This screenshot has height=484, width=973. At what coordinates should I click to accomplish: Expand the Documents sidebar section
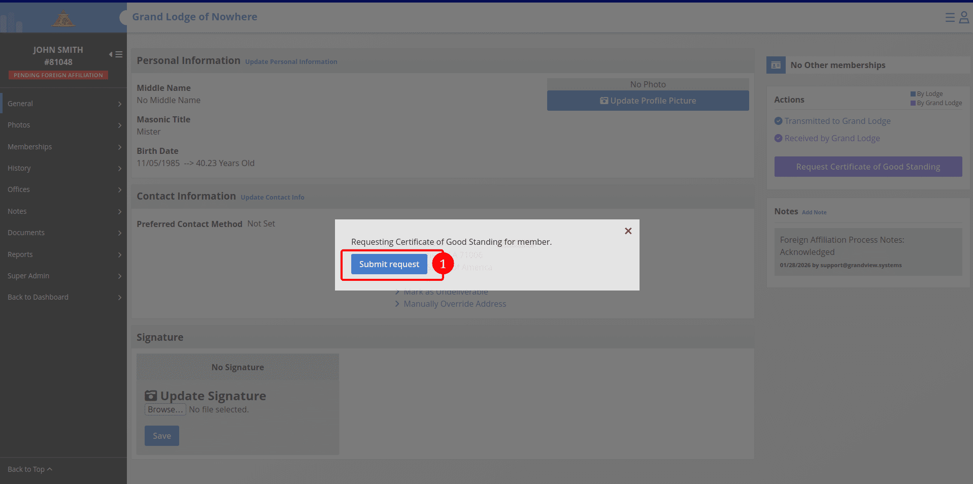point(63,233)
